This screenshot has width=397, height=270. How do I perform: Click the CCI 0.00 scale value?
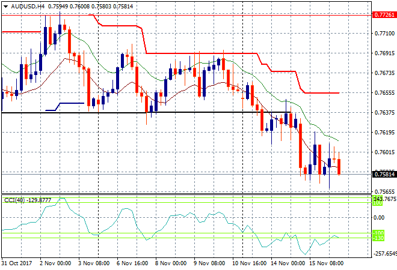(379, 217)
